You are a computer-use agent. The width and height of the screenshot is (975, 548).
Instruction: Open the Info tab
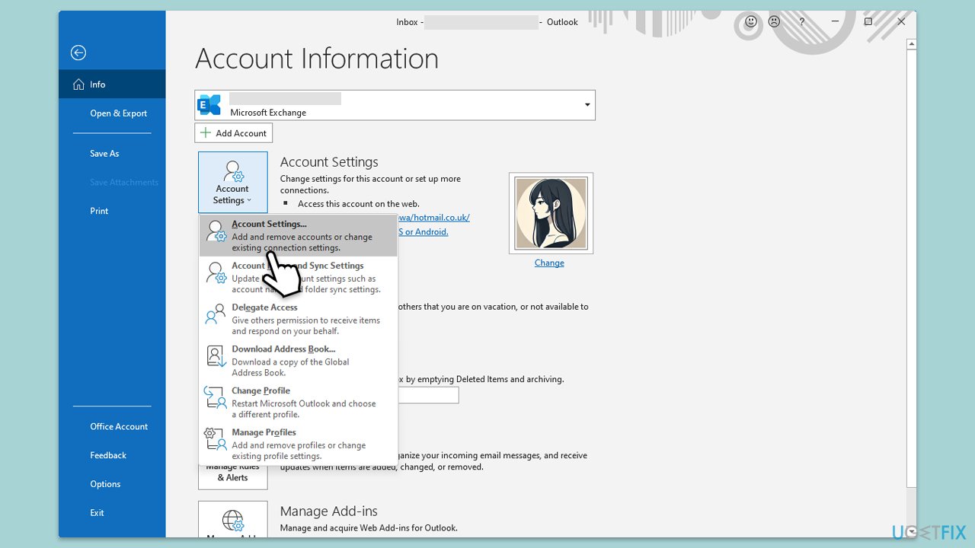tap(112, 84)
